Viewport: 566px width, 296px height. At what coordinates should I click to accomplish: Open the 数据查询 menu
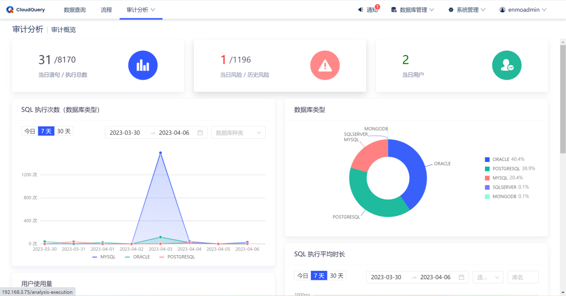click(75, 10)
